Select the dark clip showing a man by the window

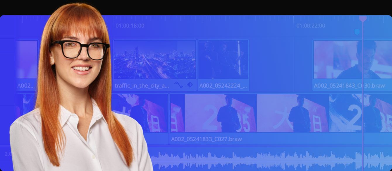[x=223, y=60]
